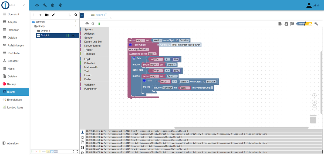
Task: Open the admin user account menu
Action: (x=313, y=5)
